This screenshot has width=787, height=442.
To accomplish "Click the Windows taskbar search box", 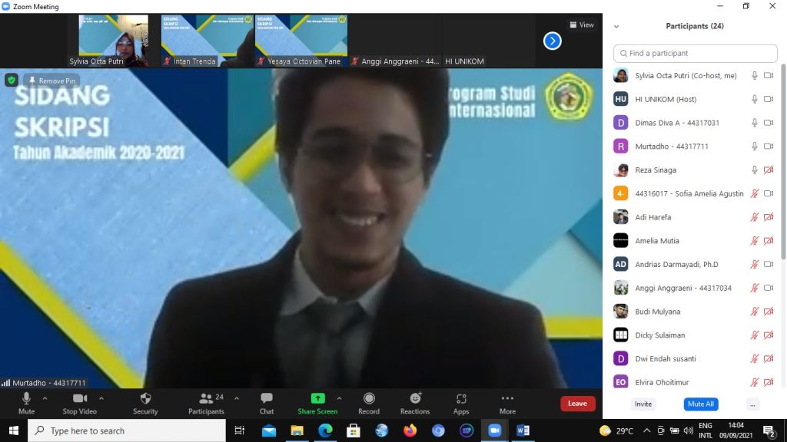I will point(127,430).
